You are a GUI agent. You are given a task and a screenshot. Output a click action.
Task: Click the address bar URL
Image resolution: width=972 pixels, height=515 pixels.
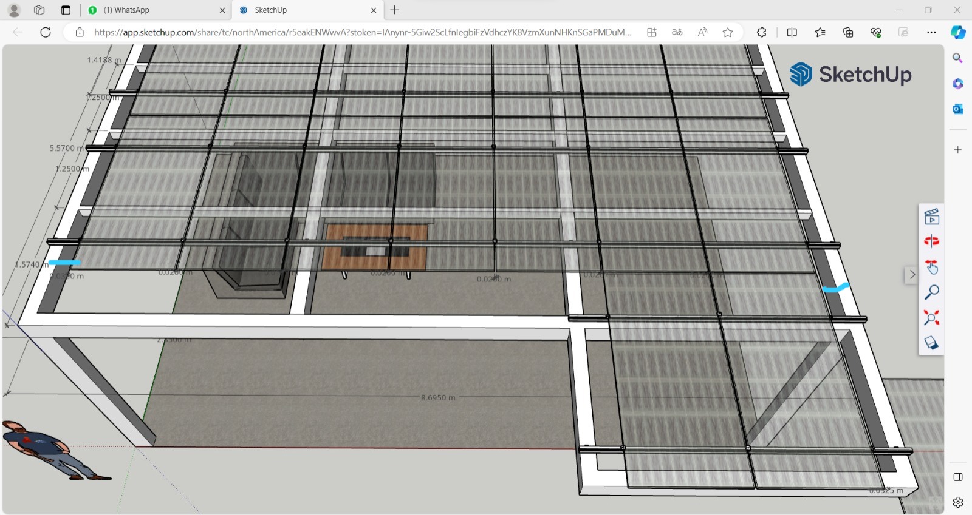tap(362, 32)
